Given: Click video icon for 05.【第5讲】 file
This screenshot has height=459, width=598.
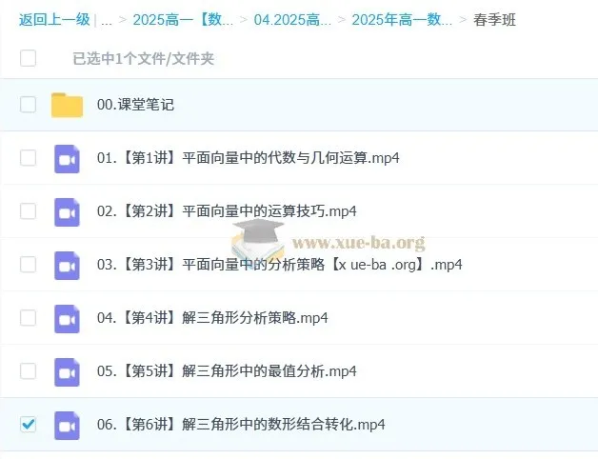Looking at the screenshot, I should tap(67, 371).
